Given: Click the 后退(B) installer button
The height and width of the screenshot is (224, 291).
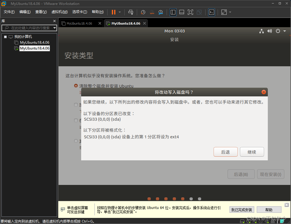Looking at the screenshot, I should (241, 174).
